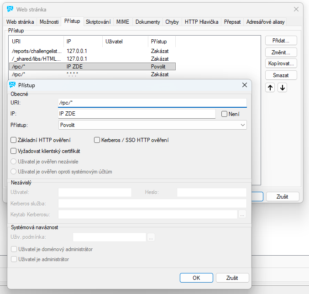Image resolution: width=309 pixels, height=294 pixels.
Task: Click into the URI input field
Action: tap(152, 103)
